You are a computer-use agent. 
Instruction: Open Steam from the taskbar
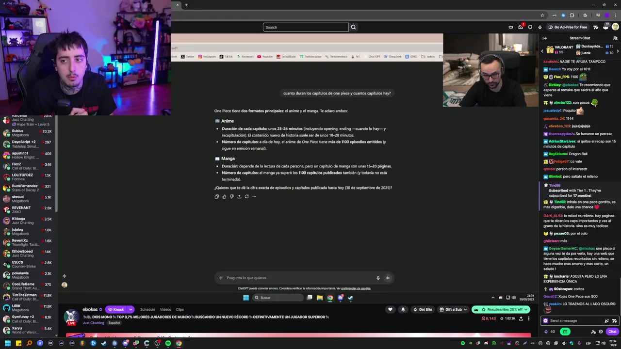(x=104, y=343)
